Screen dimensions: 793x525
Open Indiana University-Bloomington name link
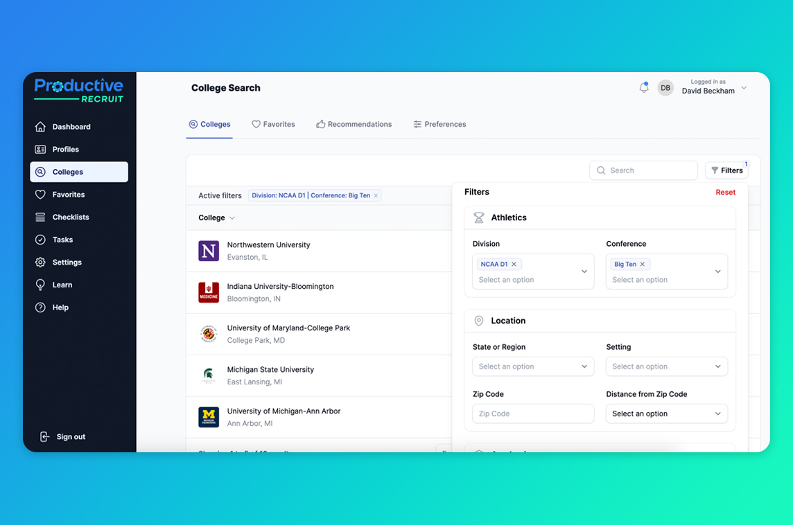(280, 287)
